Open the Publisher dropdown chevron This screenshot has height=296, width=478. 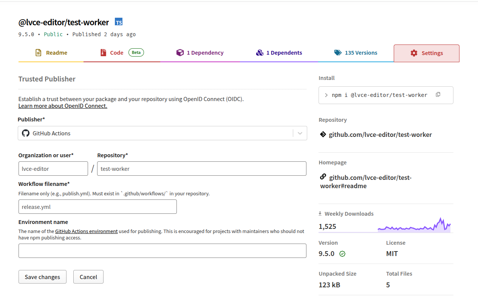pyautogui.click(x=300, y=133)
